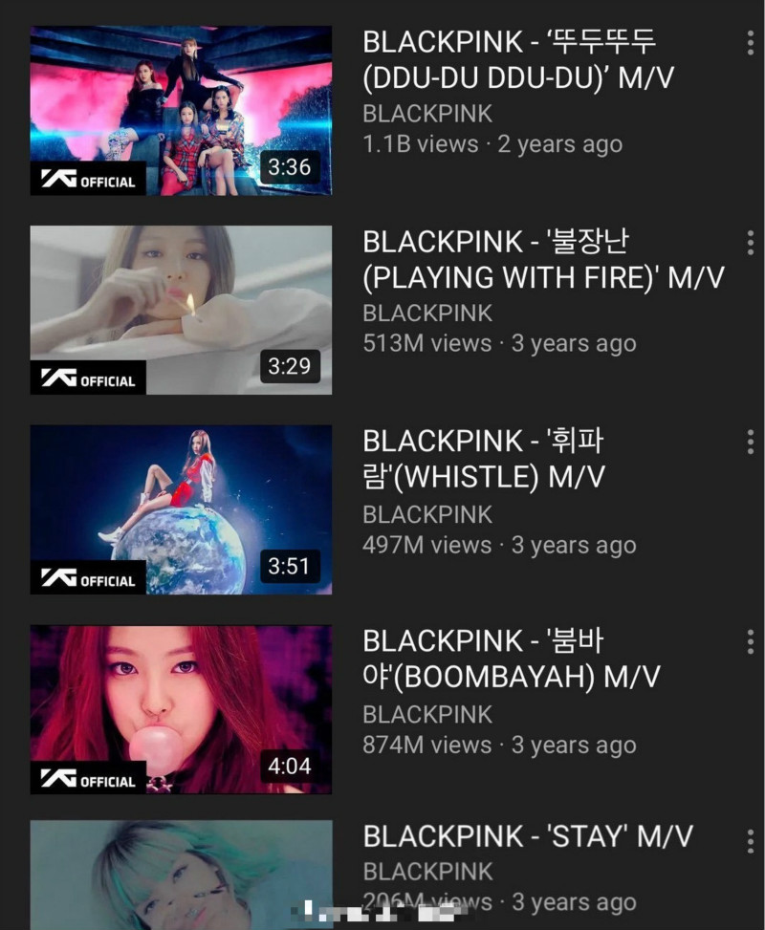
Task: Click the 3:36 duration badge
Action: 290,167
